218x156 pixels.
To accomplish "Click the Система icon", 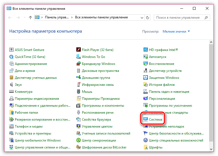I will (x=146, y=120).
